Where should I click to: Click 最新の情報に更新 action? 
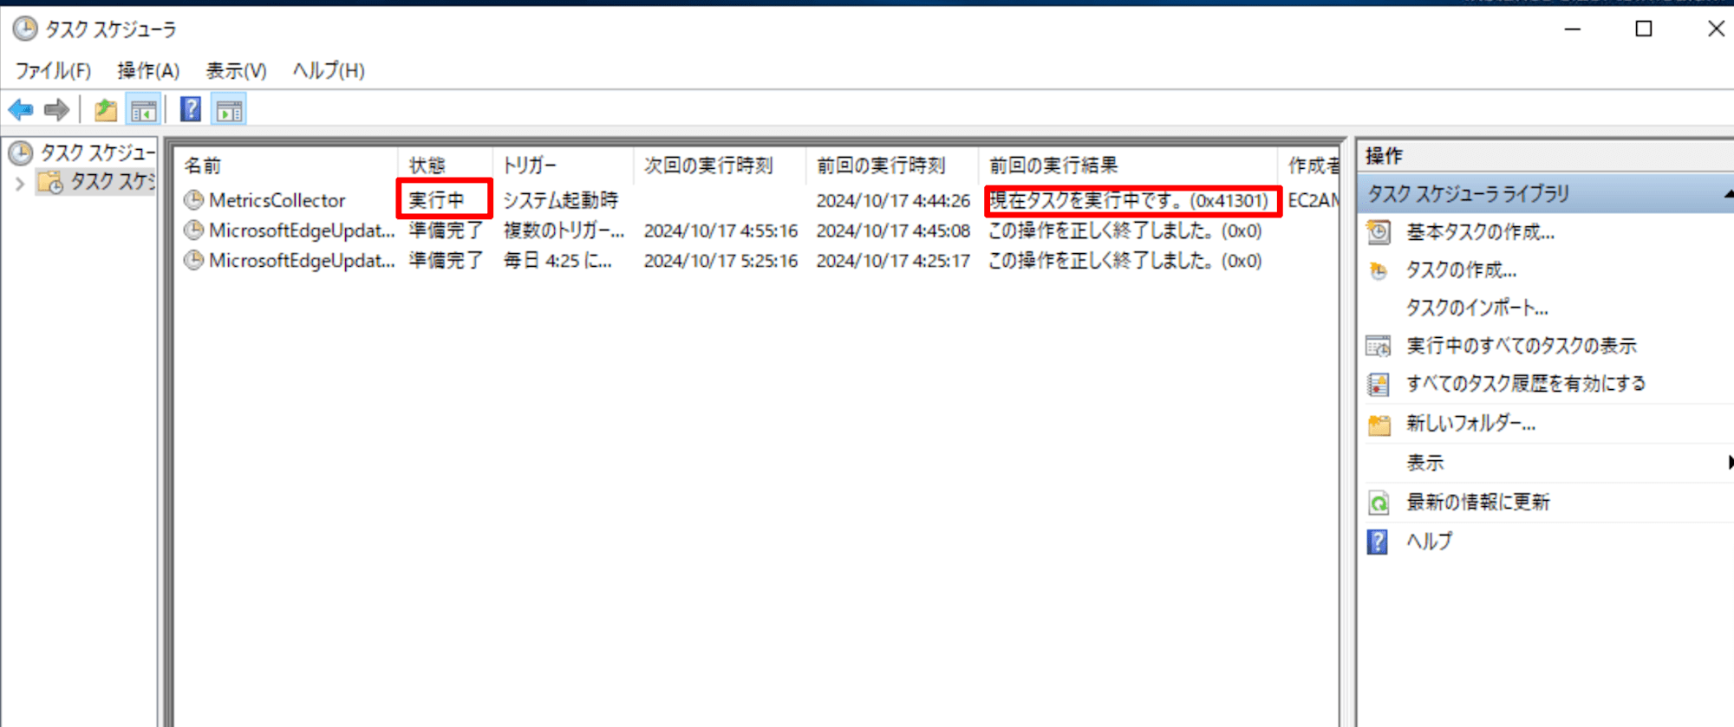[1477, 503]
